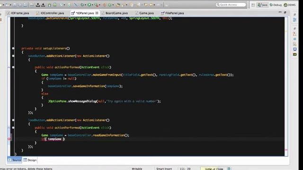Click the garbage collector trash icon
This screenshot has width=303, height=170.
click(x=229, y=169)
